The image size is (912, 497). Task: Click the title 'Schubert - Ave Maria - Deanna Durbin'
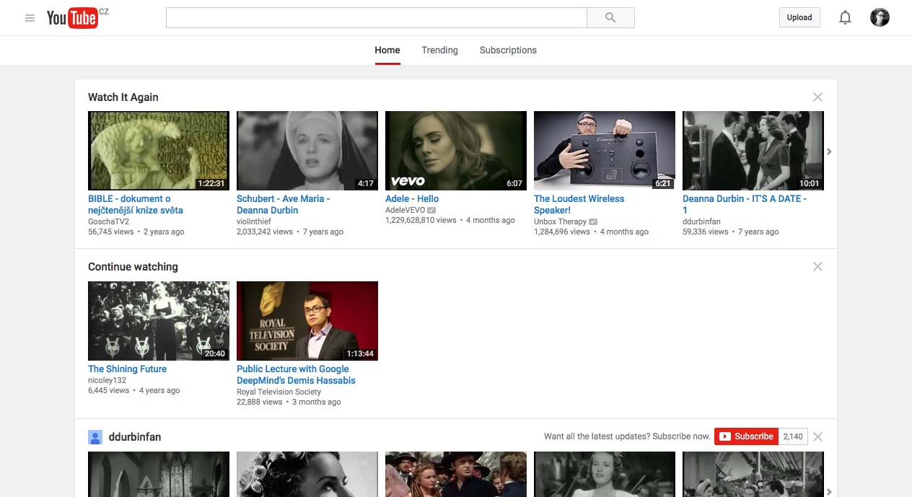click(x=283, y=205)
